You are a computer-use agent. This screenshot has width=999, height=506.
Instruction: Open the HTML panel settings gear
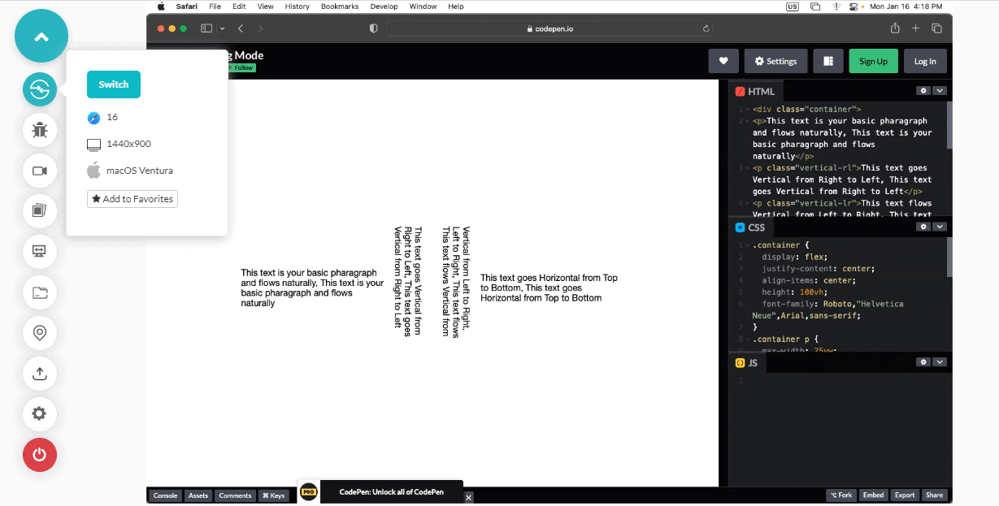tap(923, 90)
